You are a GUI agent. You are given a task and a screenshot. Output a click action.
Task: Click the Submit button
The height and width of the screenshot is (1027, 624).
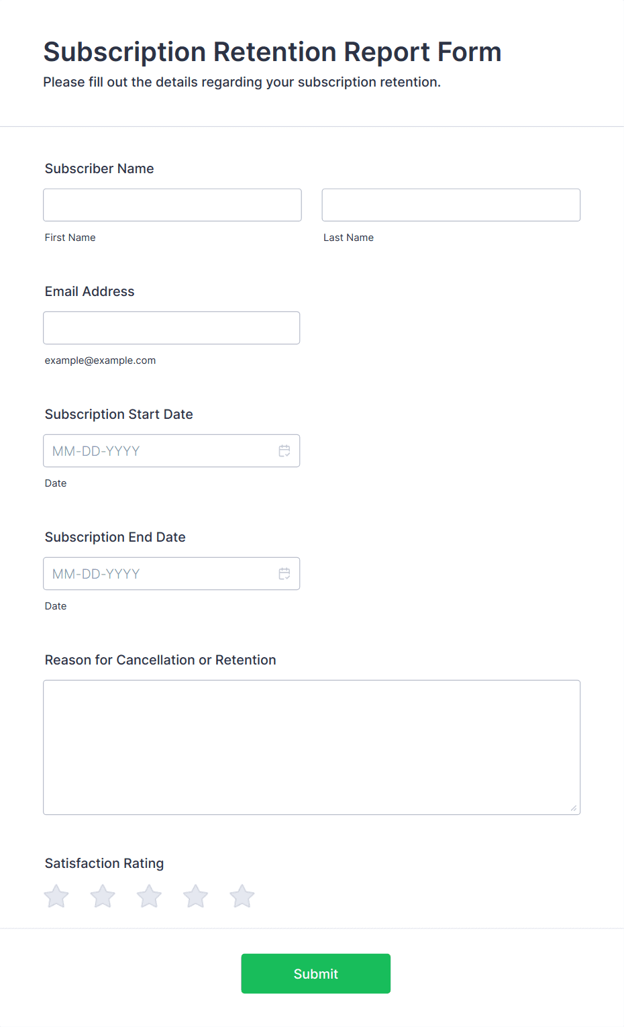point(316,973)
